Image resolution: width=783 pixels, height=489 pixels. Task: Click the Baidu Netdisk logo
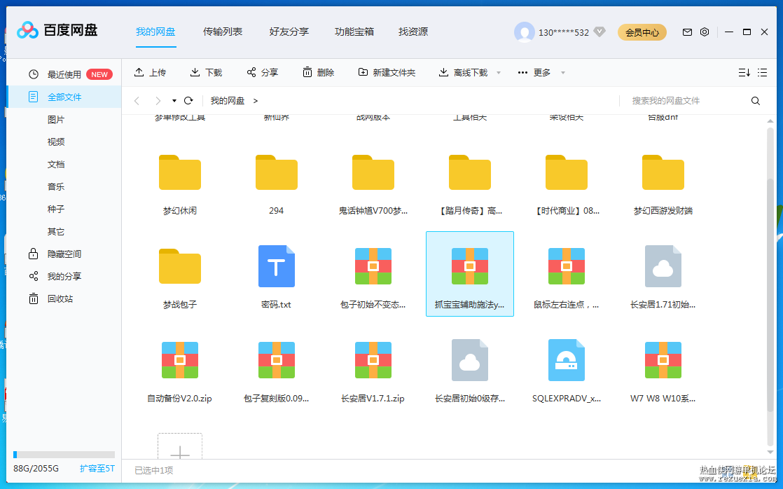pos(57,30)
